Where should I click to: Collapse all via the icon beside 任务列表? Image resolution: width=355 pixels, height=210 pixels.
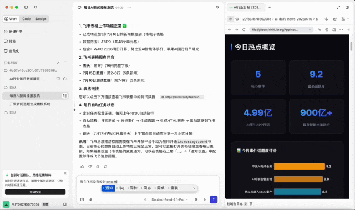point(58,63)
